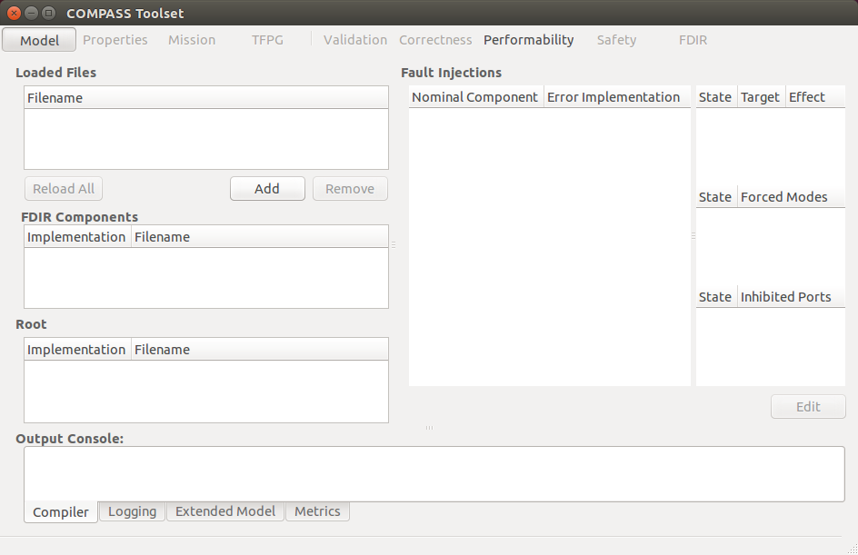The width and height of the screenshot is (858, 555).
Task: Click the Reload All button
Action: [x=64, y=189]
